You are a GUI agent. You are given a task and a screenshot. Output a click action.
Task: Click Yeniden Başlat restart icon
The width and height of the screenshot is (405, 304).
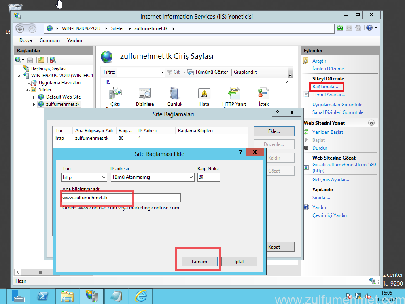coord(306,132)
